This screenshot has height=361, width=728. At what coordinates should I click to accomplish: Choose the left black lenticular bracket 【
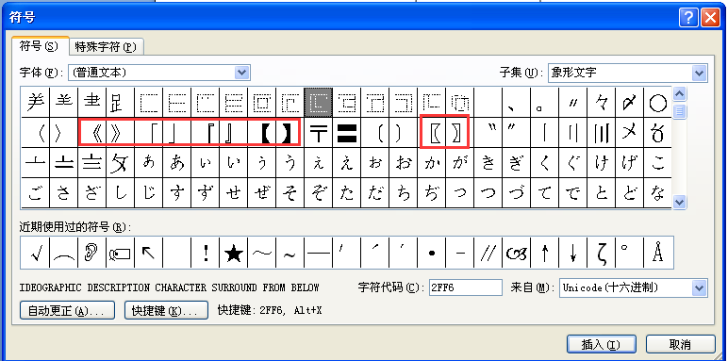(262, 132)
